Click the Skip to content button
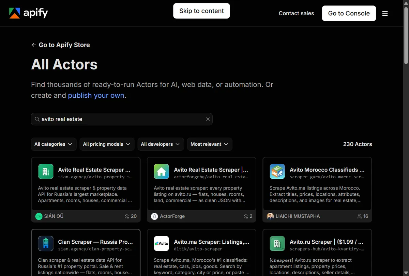This screenshot has width=409, height=276. (201, 11)
